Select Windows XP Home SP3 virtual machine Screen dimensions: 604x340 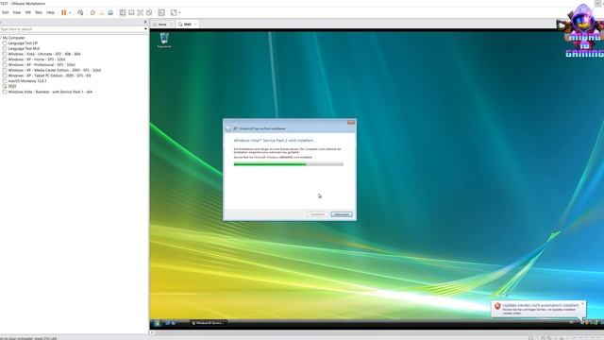37,59
